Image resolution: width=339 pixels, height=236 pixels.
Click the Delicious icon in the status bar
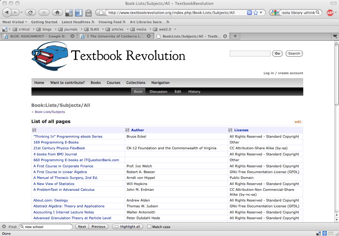(x=318, y=233)
